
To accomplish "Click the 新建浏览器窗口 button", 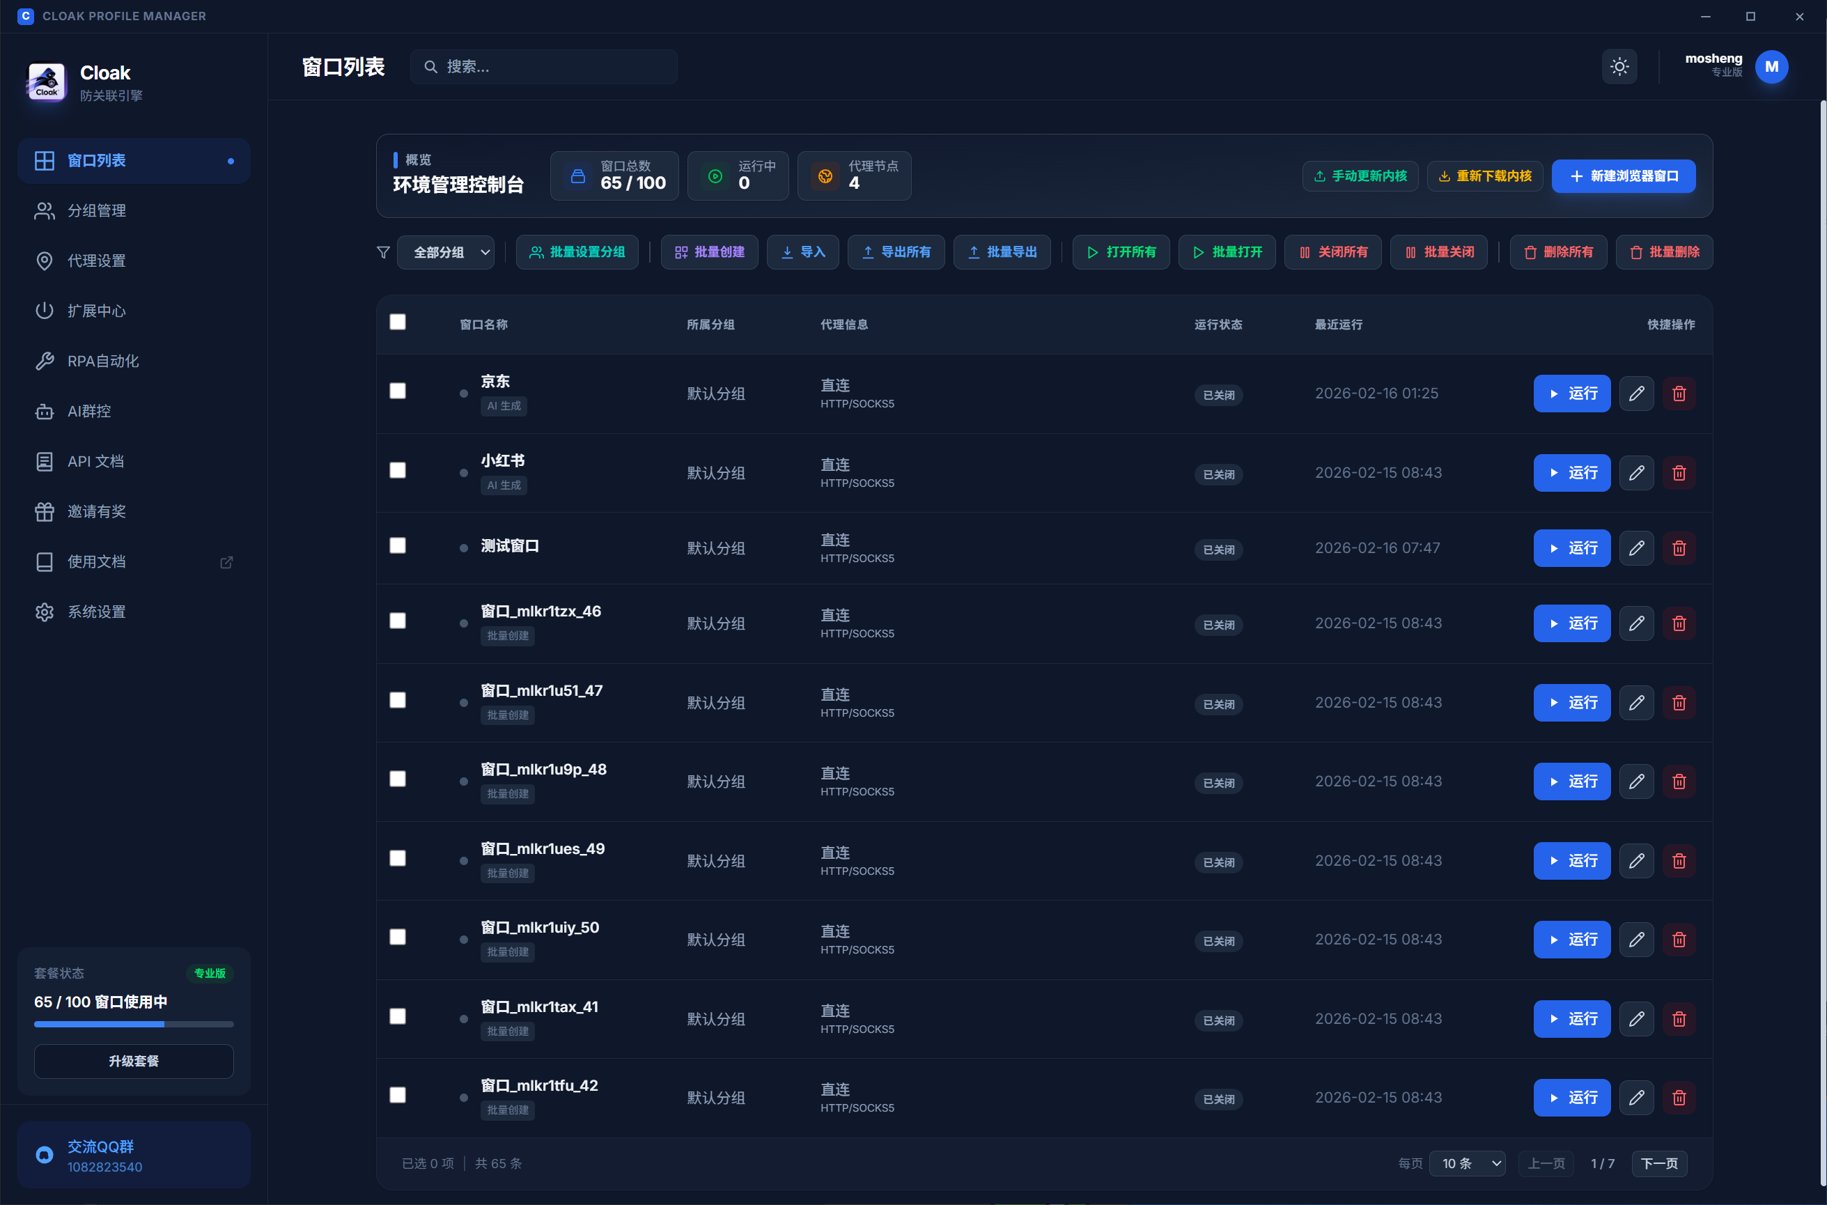I will [x=1623, y=176].
